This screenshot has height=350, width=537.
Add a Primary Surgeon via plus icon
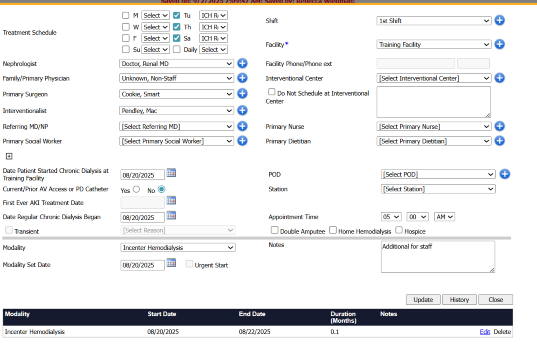click(x=242, y=94)
